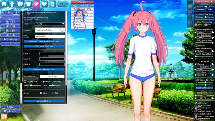This screenshot has height=121, width=215.
Task: Select Hairpiece 13A accessory slot
Action: [10, 13]
